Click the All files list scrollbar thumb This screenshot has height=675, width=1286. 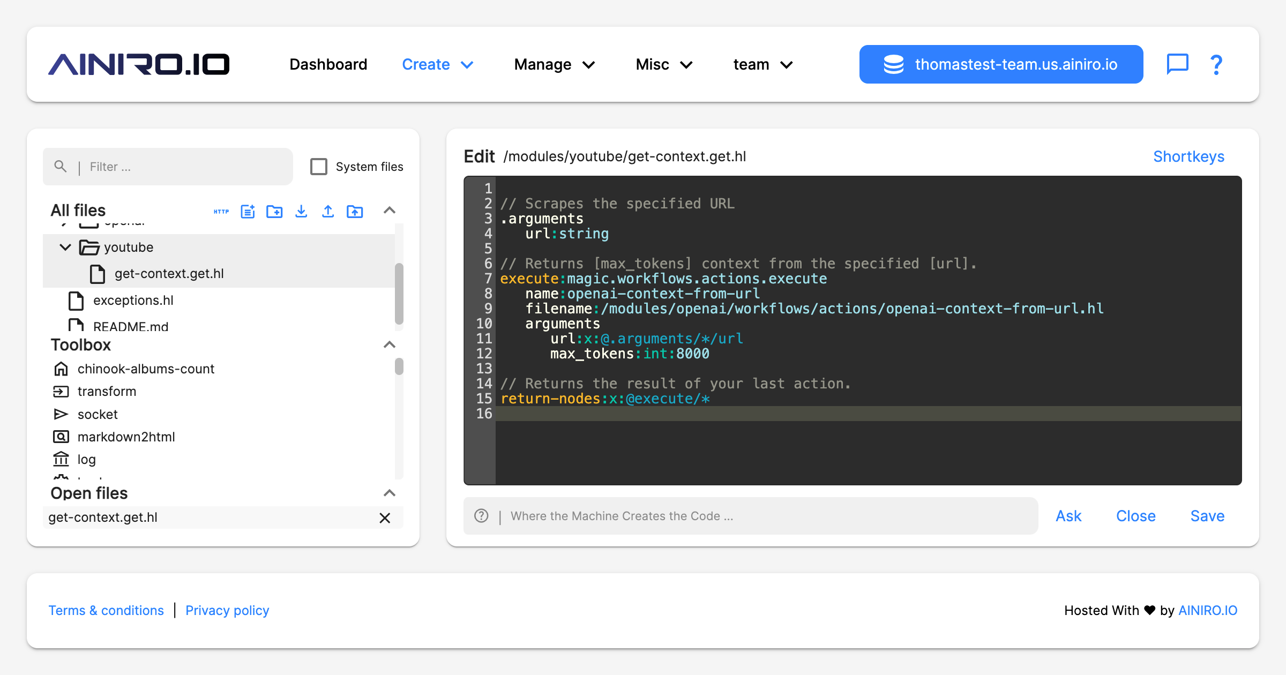[399, 294]
